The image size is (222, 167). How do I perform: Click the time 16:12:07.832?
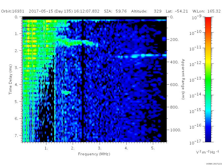[x=87, y=11]
